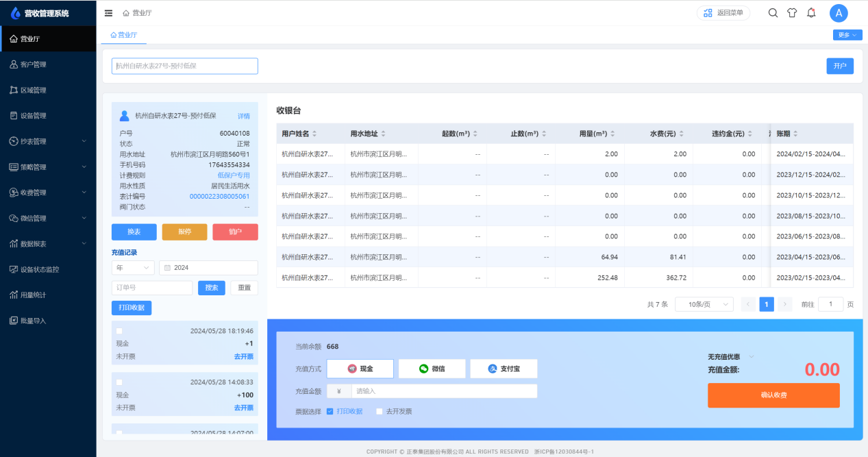Click the red 销户 button

tap(235, 232)
